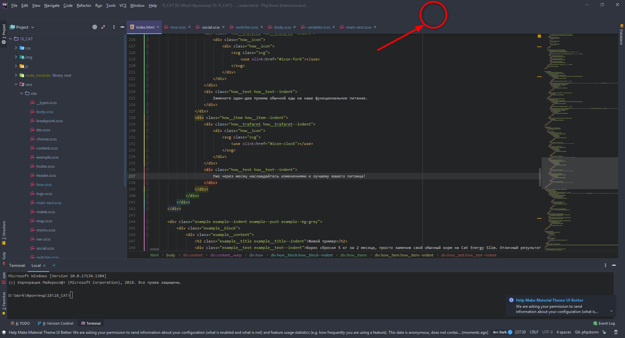Click the img folder icon
Image resolution: width=625 pixels, height=338 pixels.
click(22, 57)
